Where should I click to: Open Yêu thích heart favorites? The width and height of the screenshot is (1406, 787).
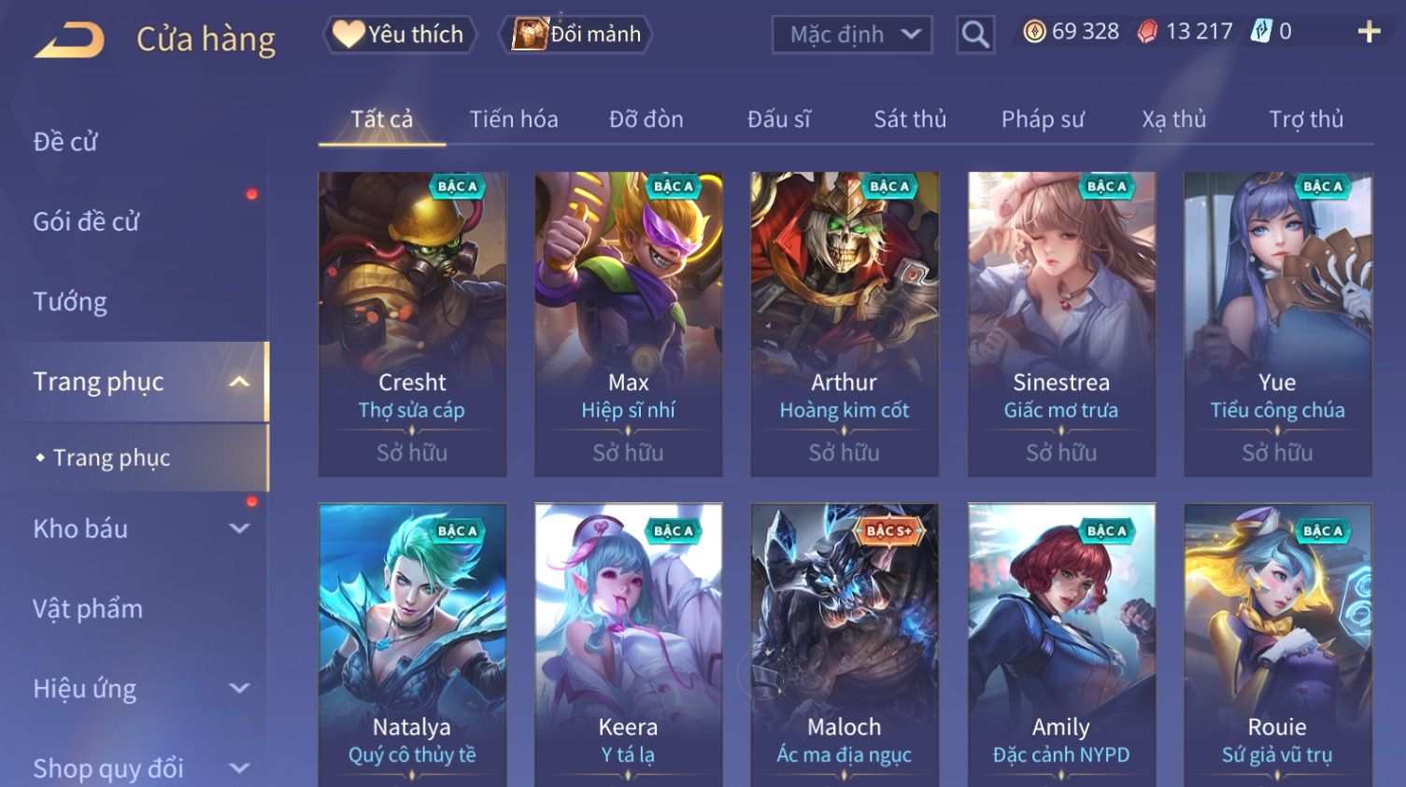400,35
